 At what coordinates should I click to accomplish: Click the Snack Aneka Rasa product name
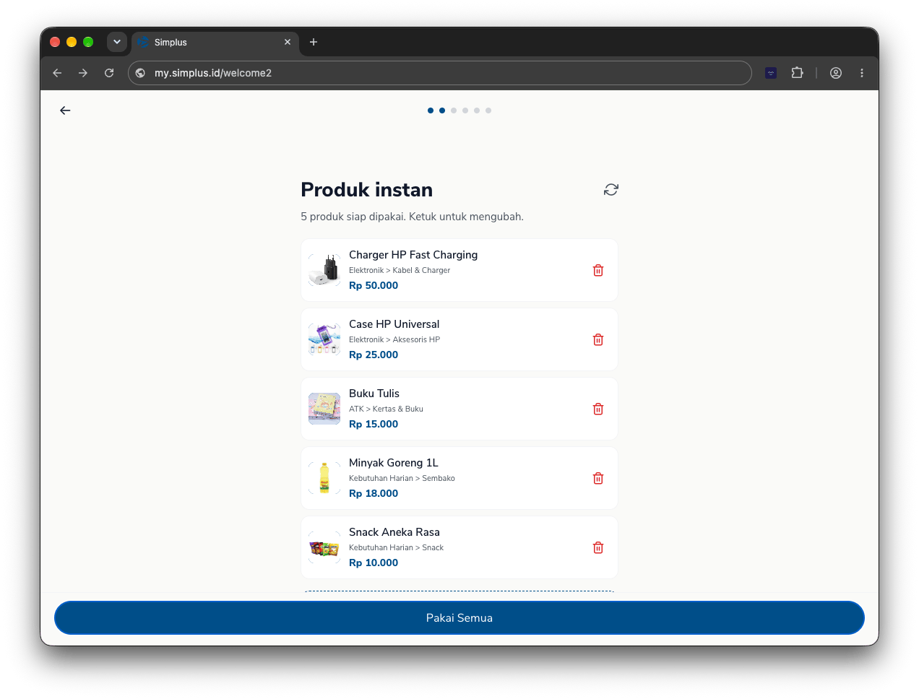[394, 532]
